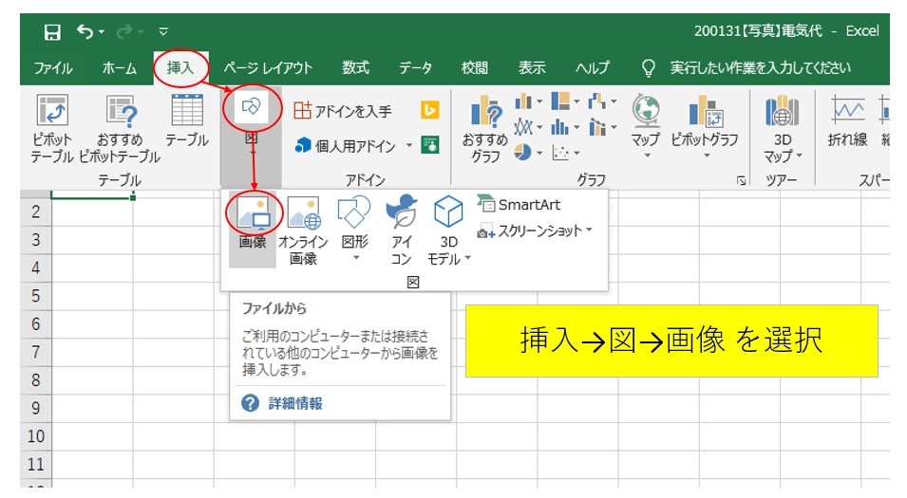Open the データ tab
This screenshot has width=907, height=498.
[415, 68]
